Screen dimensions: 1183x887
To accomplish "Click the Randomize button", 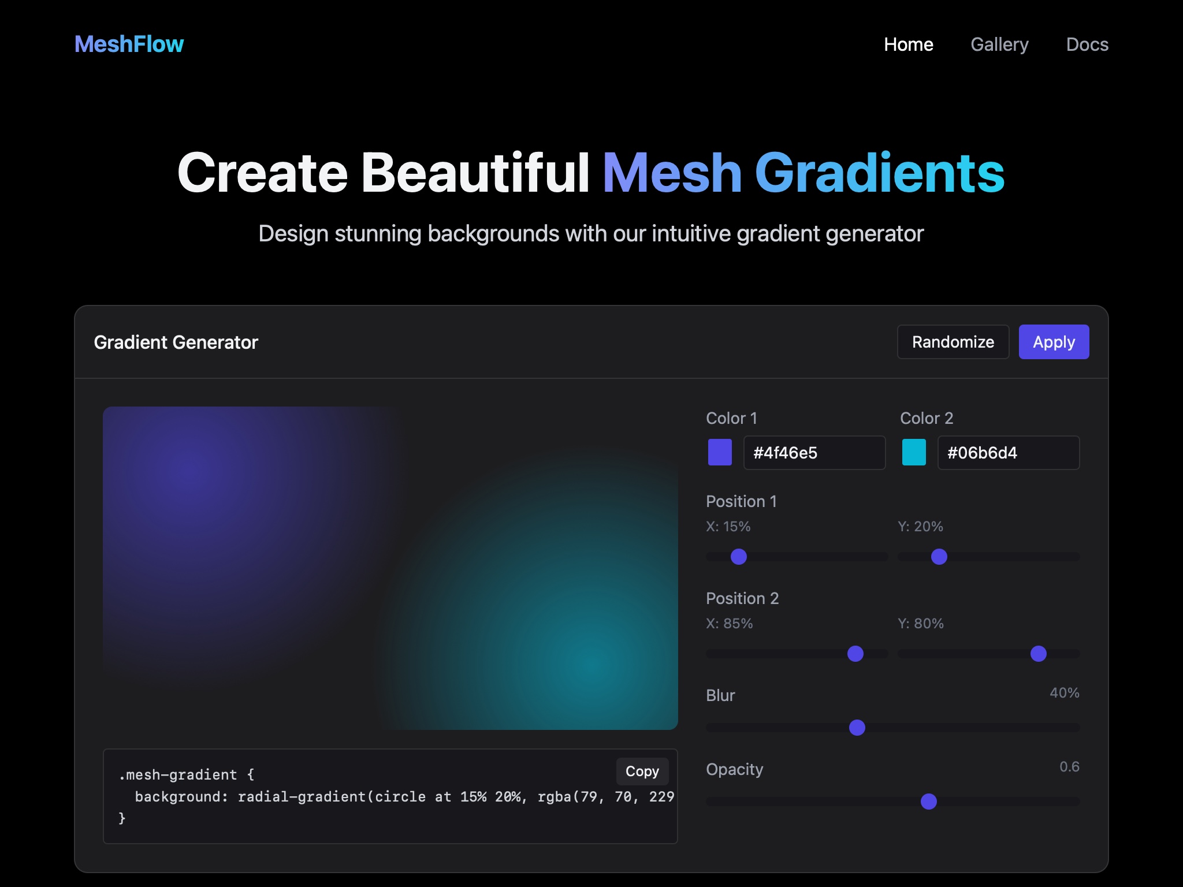I will point(953,341).
